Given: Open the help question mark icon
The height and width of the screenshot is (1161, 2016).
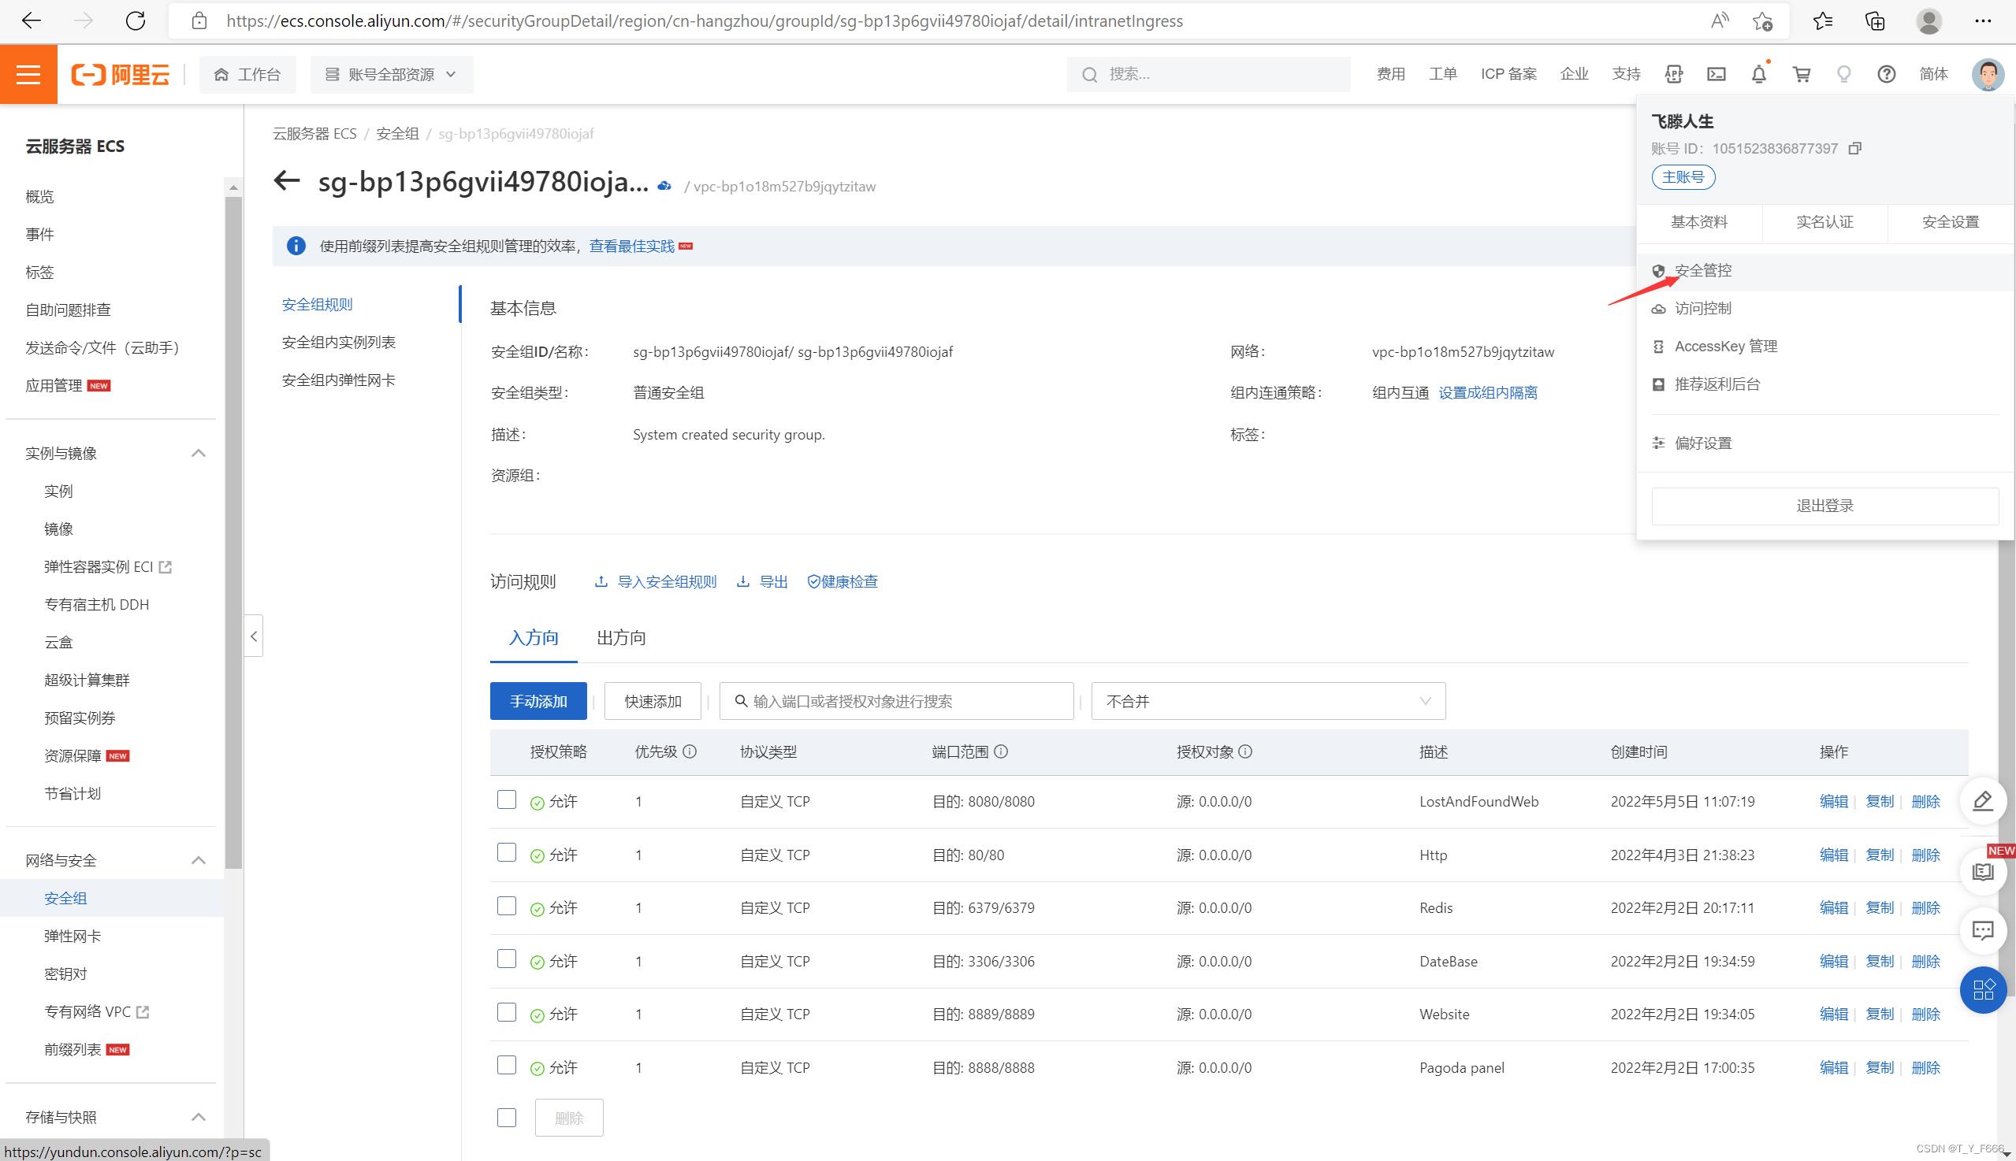Looking at the screenshot, I should [1886, 74].
